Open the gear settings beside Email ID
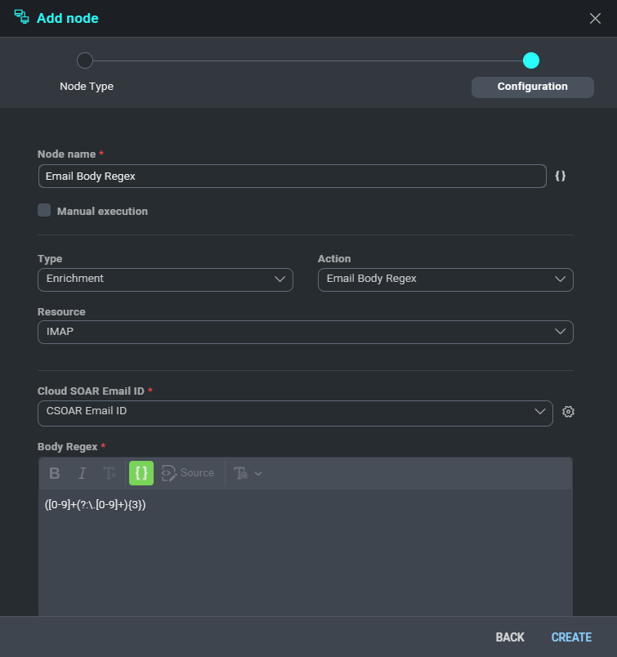Image resolution: width=617 pixels, height=657 pixels. (x=569, y=412)
